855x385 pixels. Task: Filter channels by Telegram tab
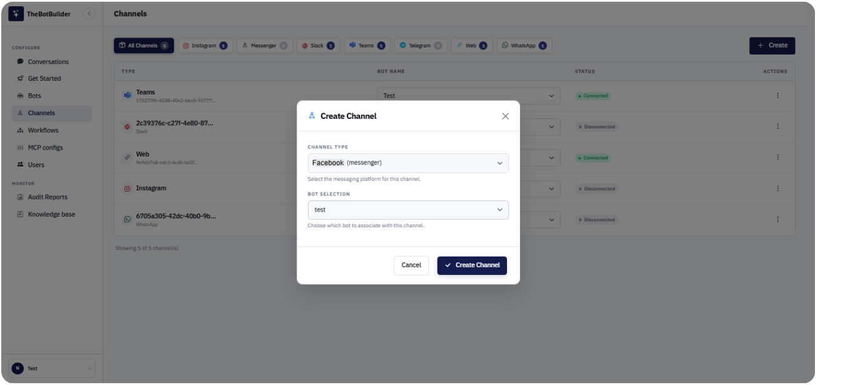coord(421,46)
